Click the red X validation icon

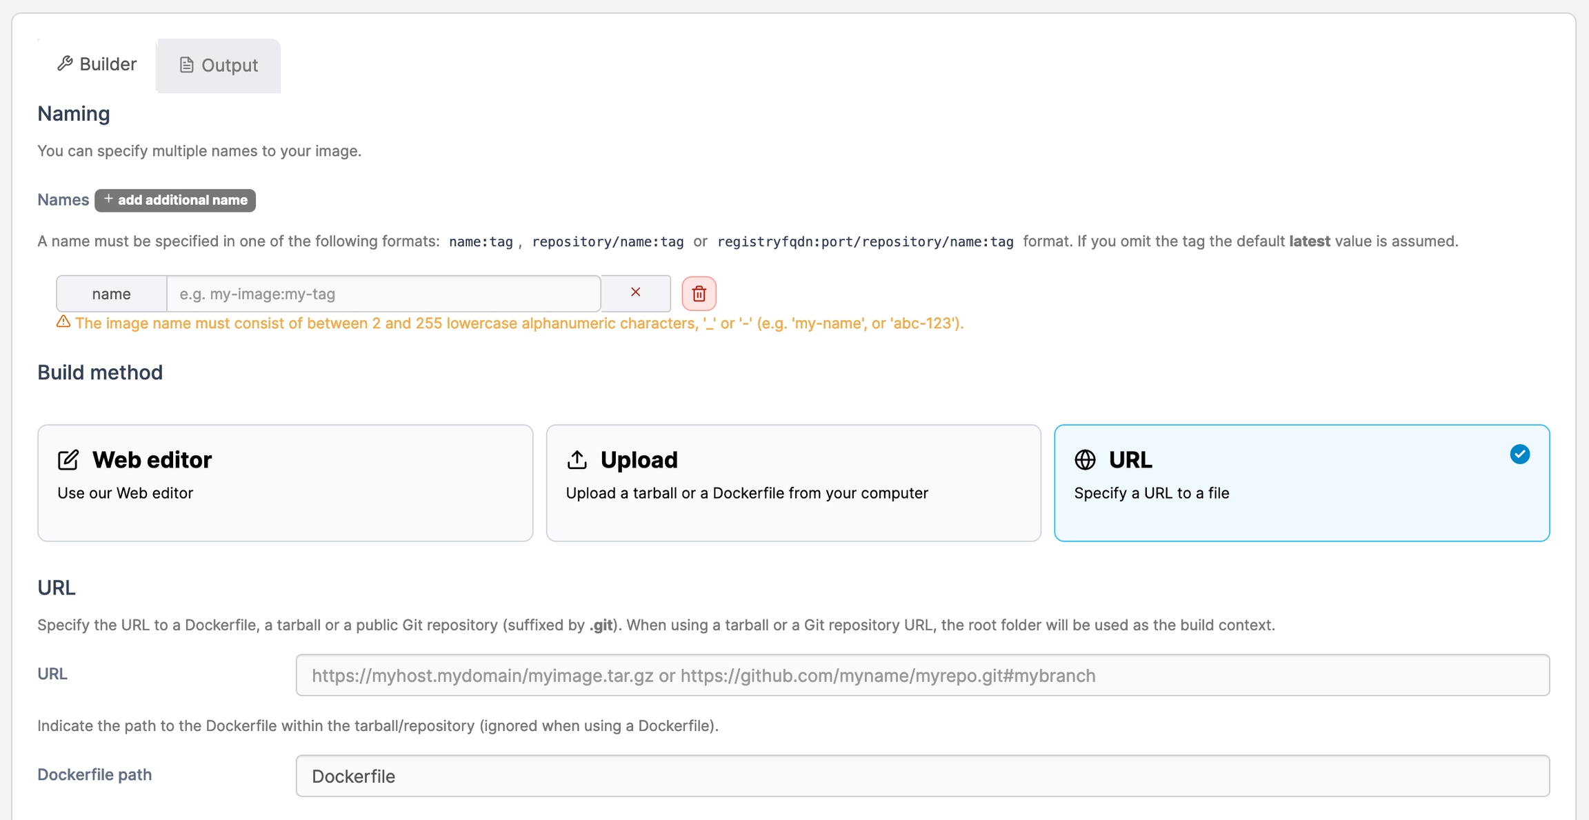click(x=635, y=292)
